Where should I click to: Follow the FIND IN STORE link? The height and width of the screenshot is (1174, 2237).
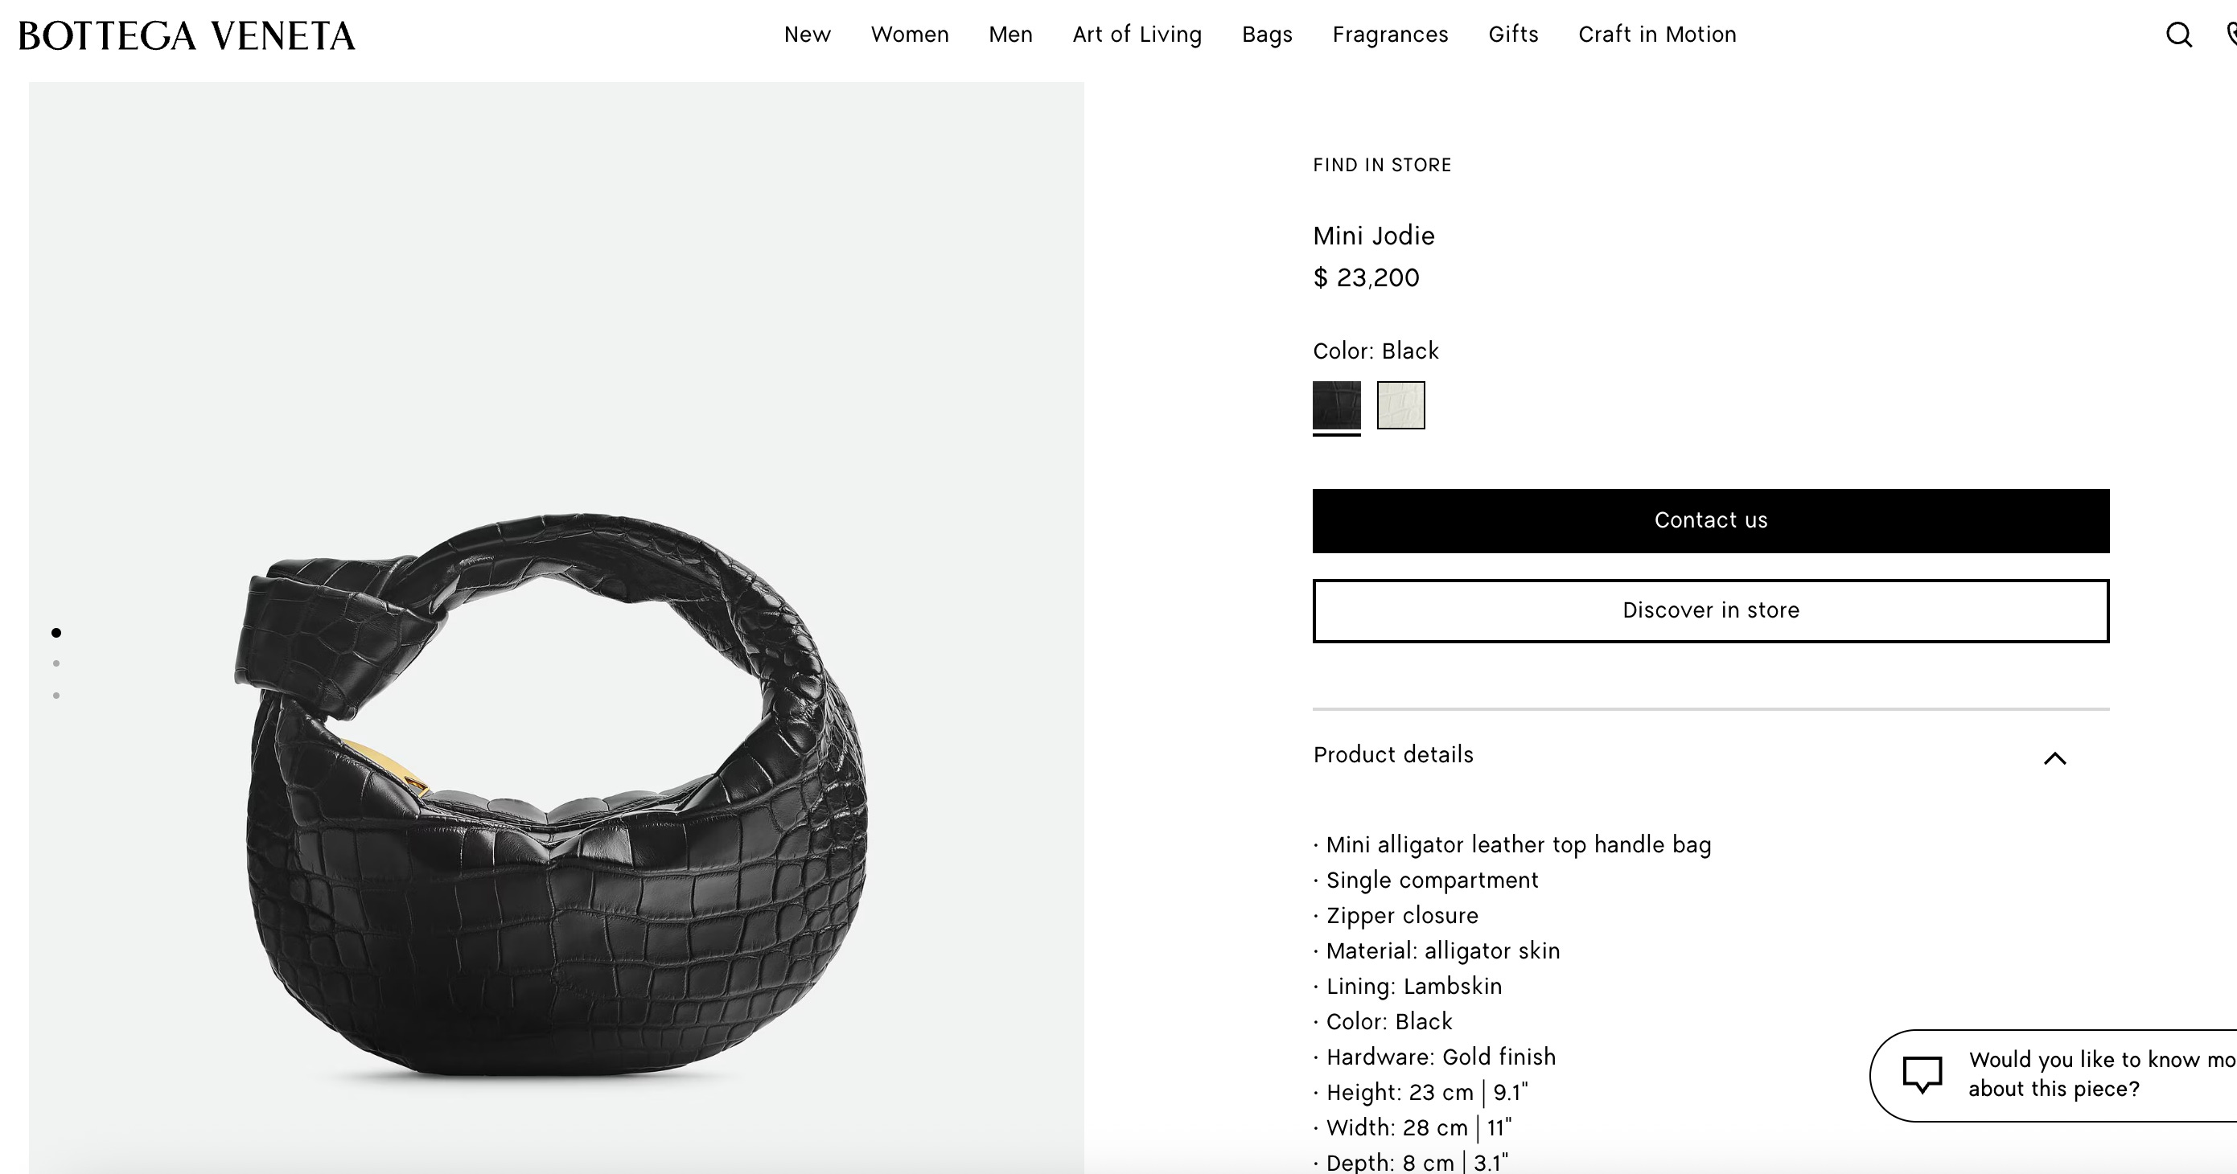pos(1382,165)
